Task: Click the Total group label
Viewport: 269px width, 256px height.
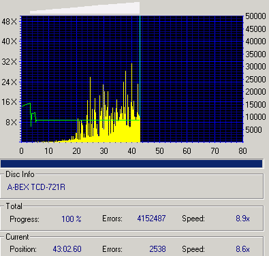Action: [14, 206]
